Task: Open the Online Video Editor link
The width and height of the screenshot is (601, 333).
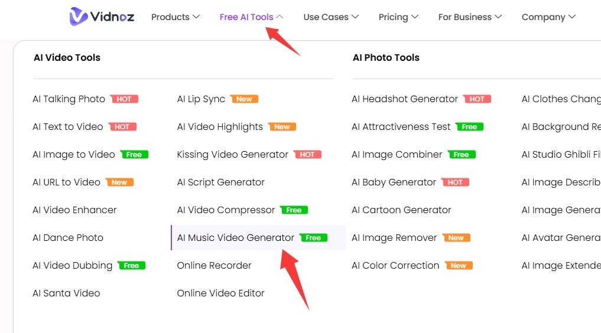Action: (x=220, y=293)
